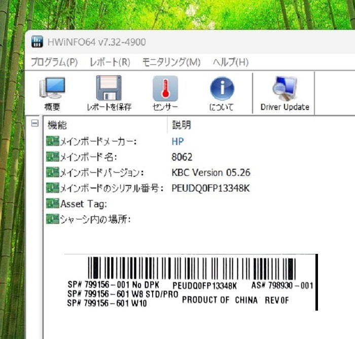Click the HP manufacturer link
This screenshot has height=339, width=355.
[x=177, y=141]
